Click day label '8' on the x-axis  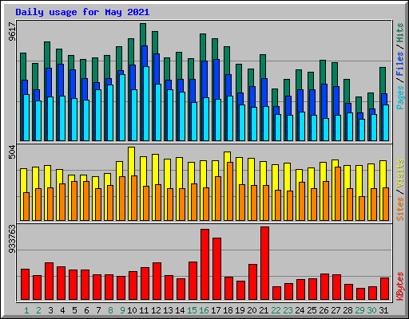pos(110,310)
